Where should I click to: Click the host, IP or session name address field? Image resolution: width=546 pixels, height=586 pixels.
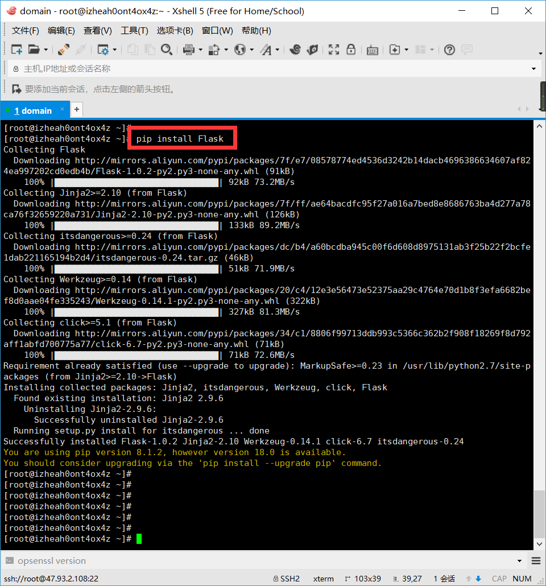click(275, 69)
